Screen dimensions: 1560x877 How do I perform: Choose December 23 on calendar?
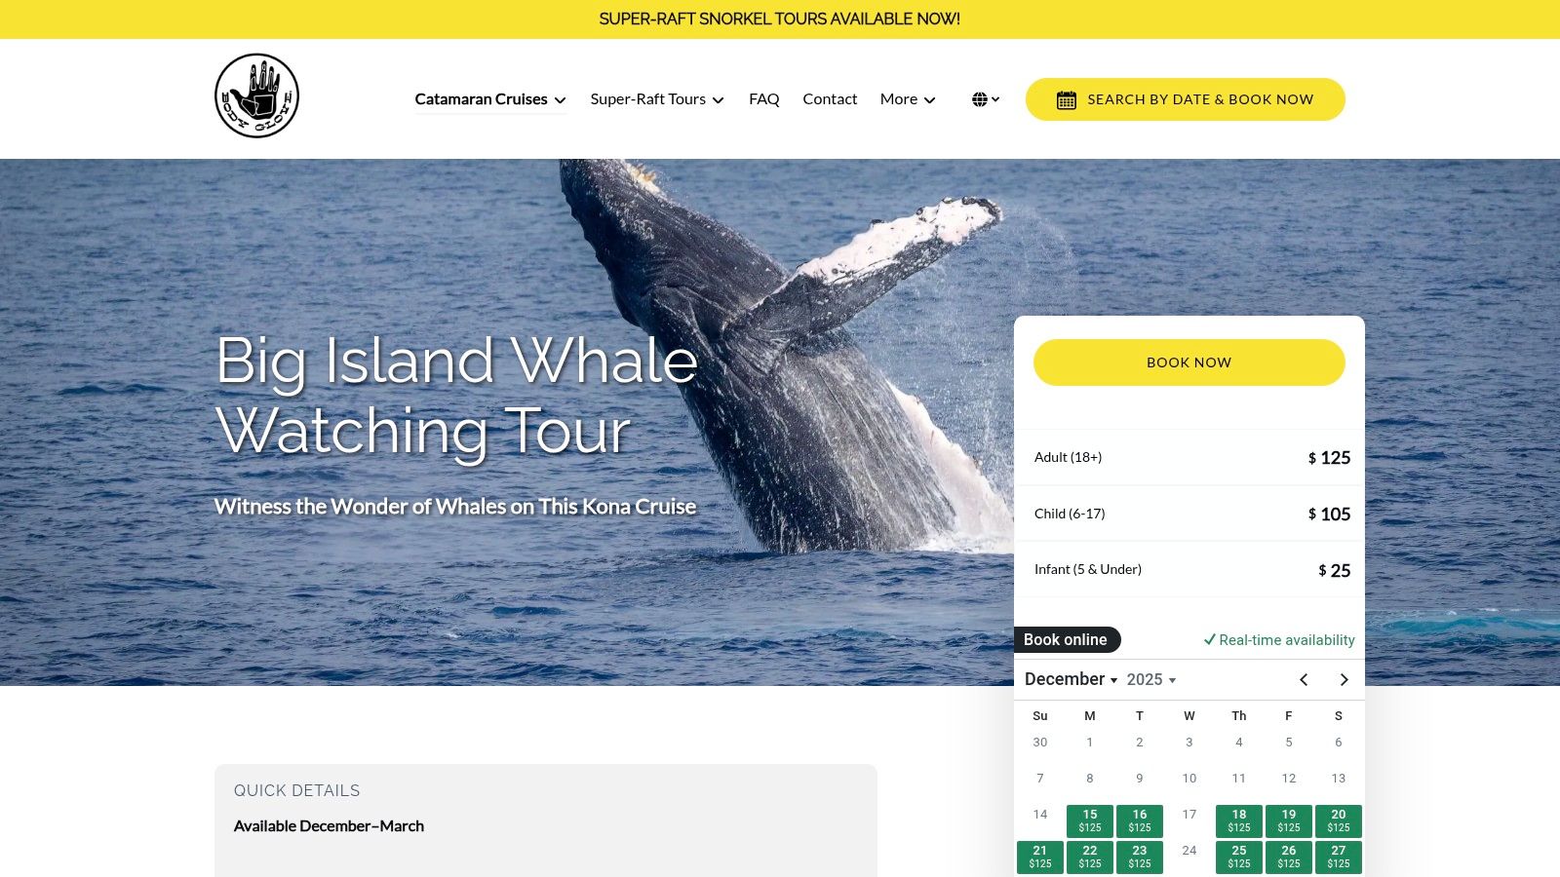(1140, 858)
